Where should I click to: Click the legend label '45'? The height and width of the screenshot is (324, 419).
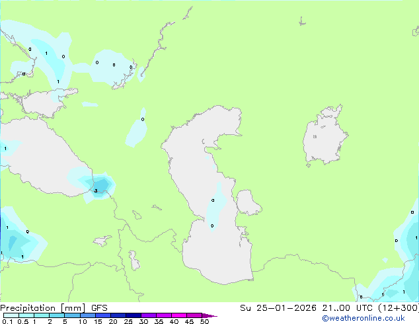point(189,321)
